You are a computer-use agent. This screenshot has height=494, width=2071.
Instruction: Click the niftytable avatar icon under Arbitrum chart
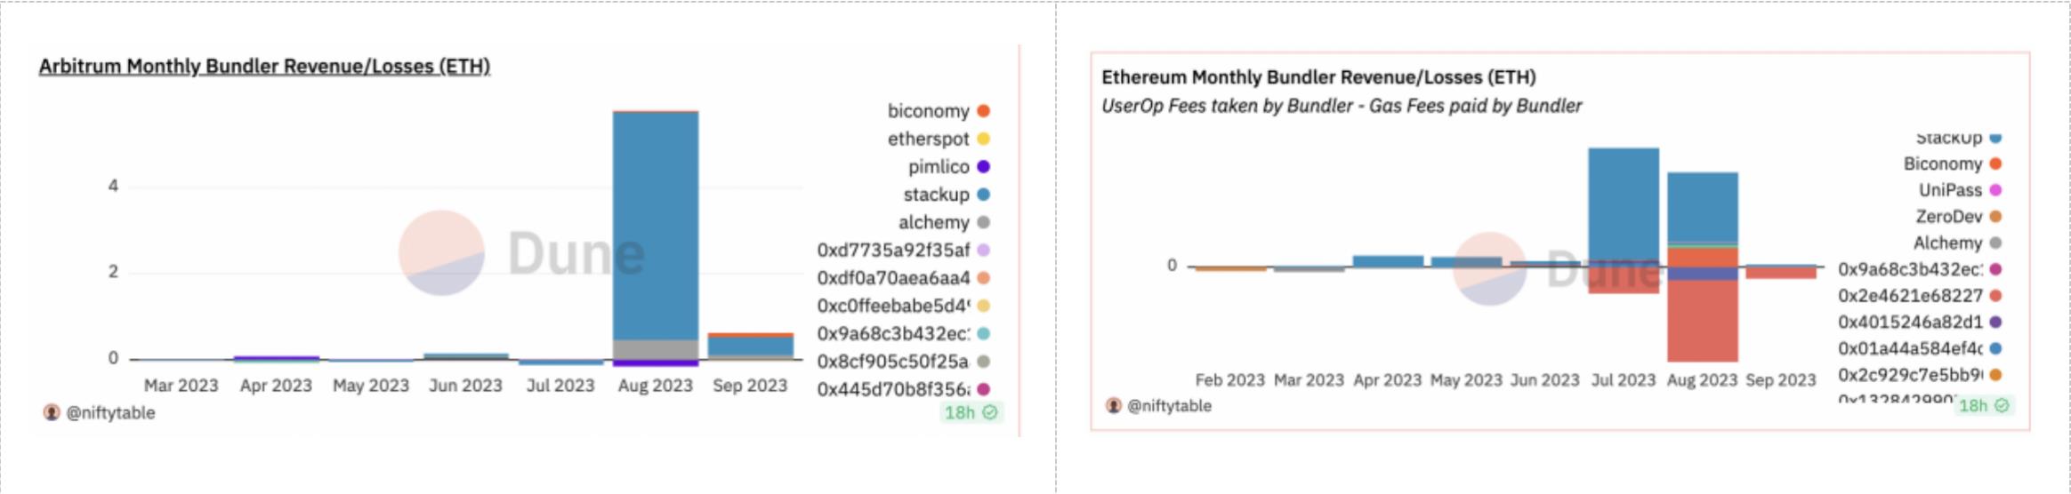click(x=52, y=412)
